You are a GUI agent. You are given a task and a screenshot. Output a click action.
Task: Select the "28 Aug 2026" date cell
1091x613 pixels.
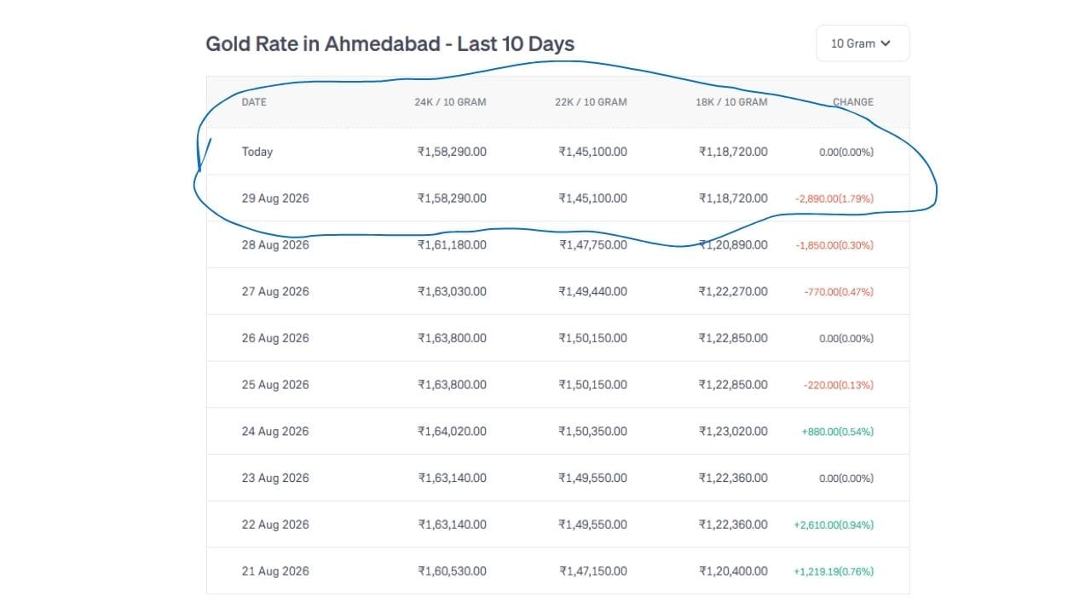point(275,245)
